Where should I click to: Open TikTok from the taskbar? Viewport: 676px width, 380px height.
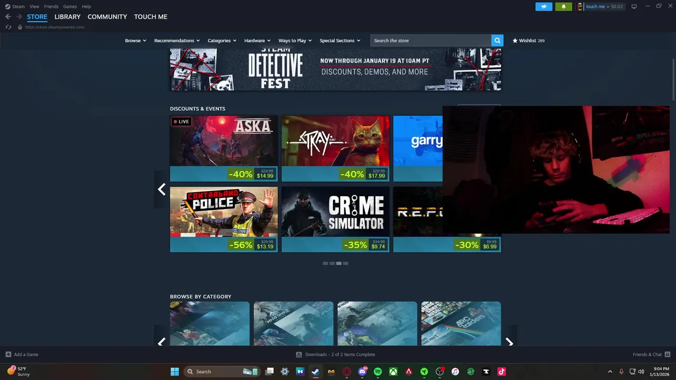(502, 372)
